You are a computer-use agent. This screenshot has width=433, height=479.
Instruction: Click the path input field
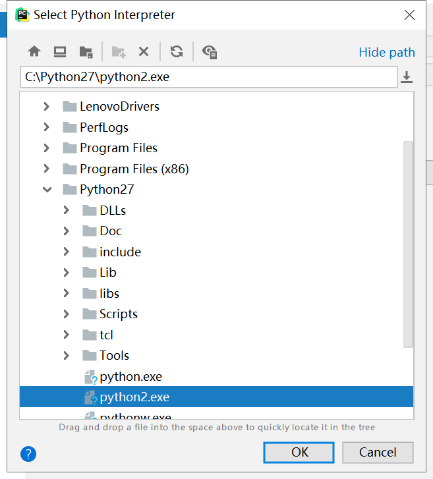point(209,77)
